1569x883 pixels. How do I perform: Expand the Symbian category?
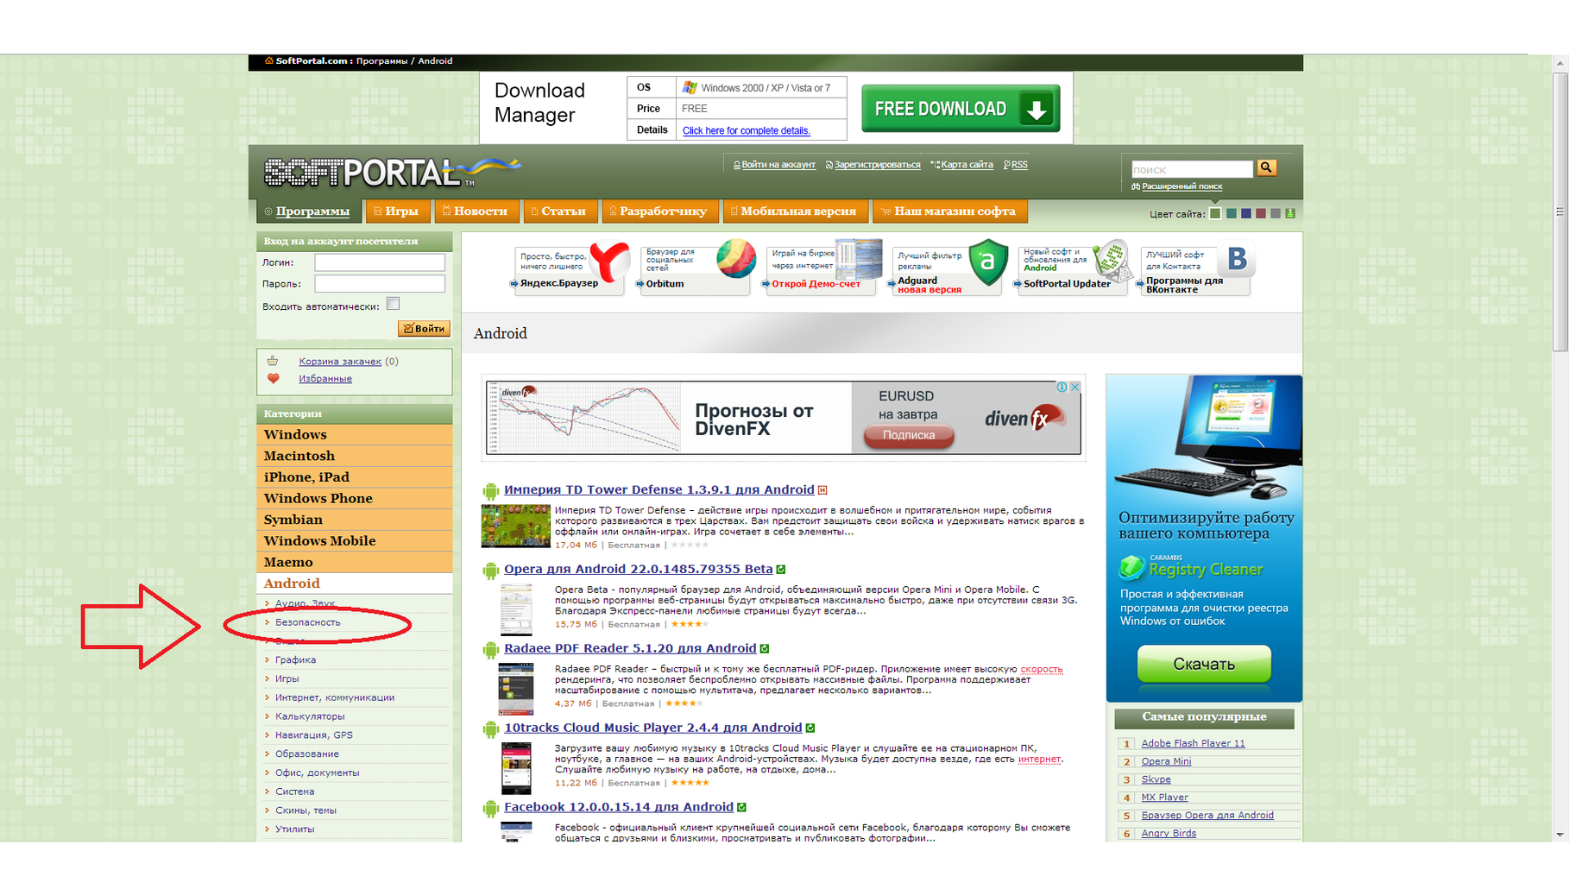click(x=355, y=520)
